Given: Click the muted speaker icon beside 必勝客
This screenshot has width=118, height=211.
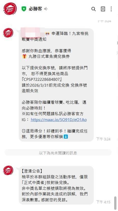Looking at the screenshot, I should (46, 9).
